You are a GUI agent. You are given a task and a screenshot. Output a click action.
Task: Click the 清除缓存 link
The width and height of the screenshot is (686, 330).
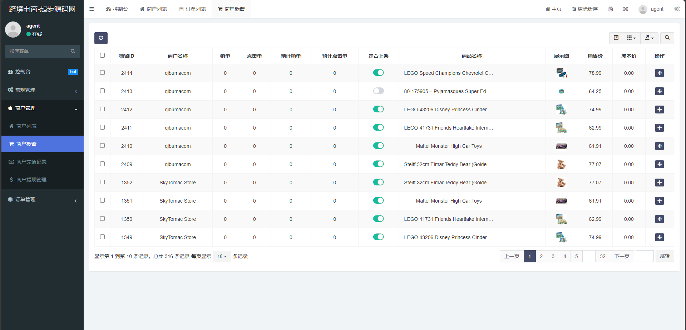pyautogui.click(x=585, y=9)
